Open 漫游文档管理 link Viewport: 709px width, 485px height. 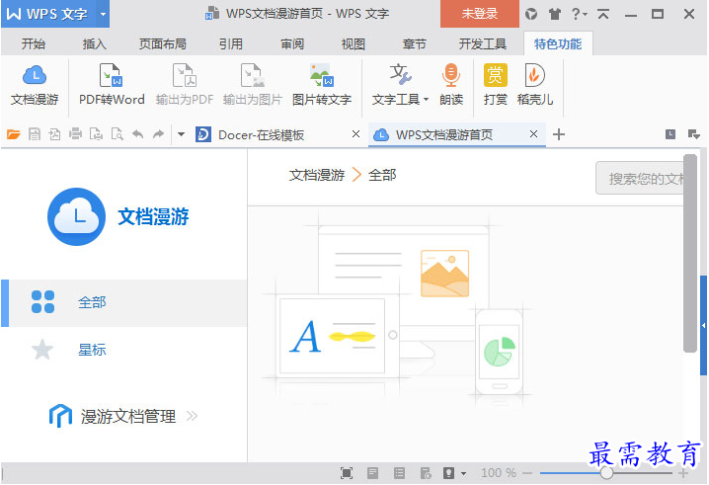[123, 416]
